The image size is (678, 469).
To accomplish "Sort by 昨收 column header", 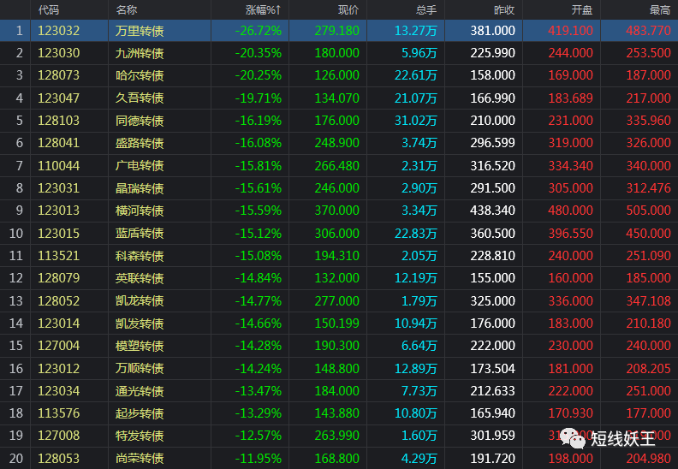I will point(504,10).
